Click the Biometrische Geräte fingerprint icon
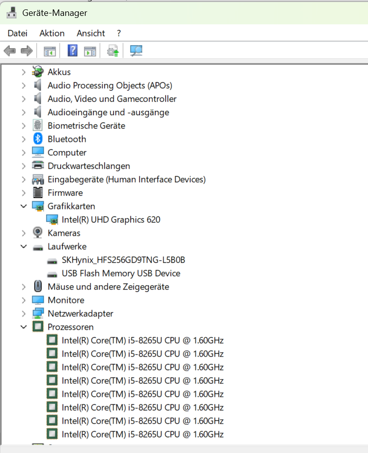The width and height of the screenshot is (368, 453). (x=38, y=126)
